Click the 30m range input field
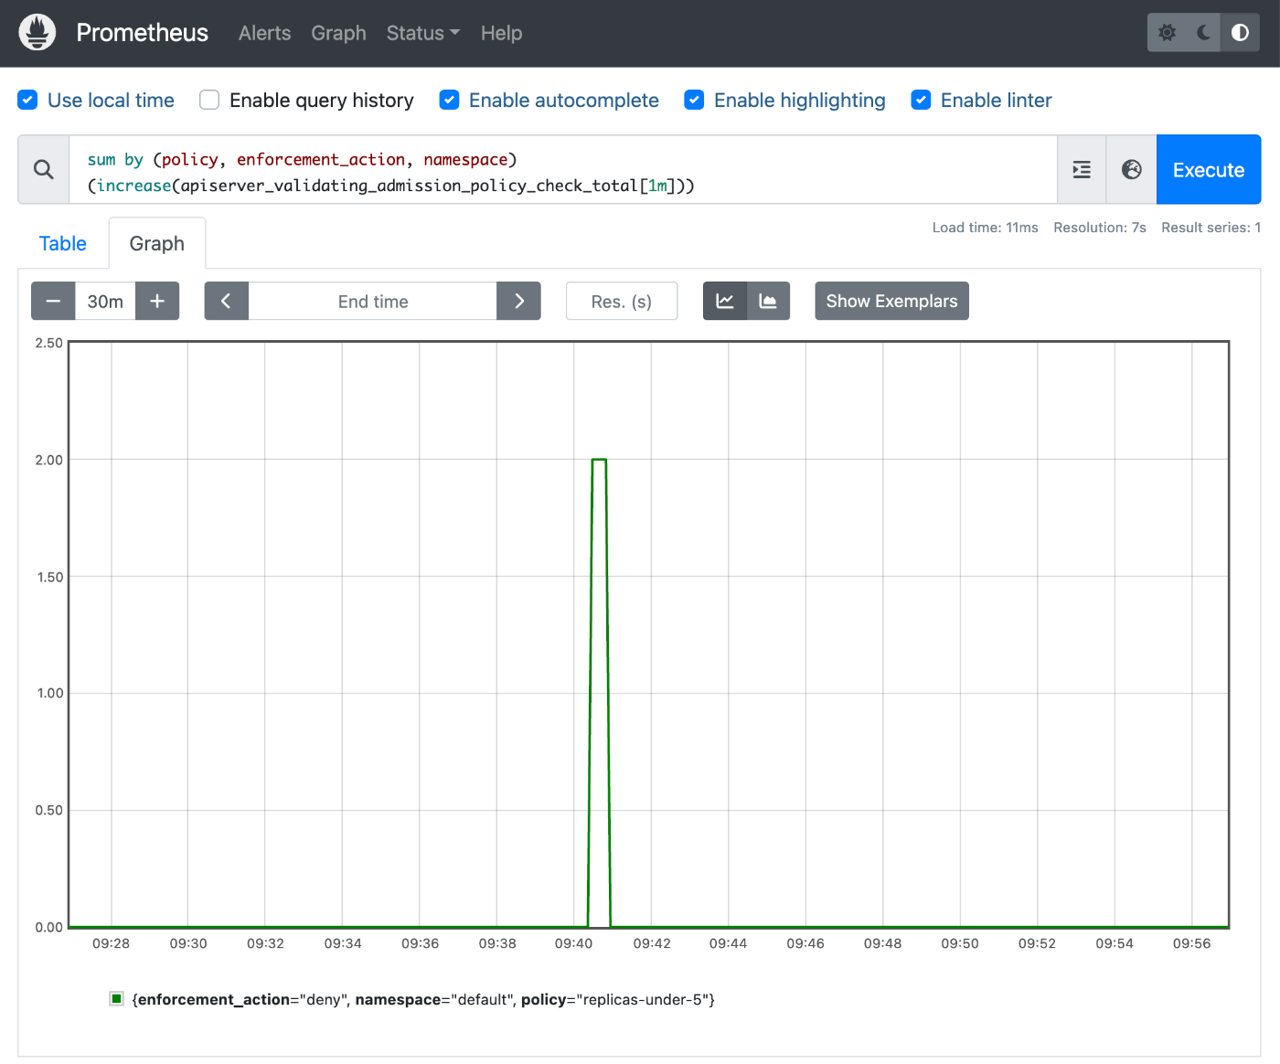This screenshot has height=1064, width=1280. click(105, 301)
